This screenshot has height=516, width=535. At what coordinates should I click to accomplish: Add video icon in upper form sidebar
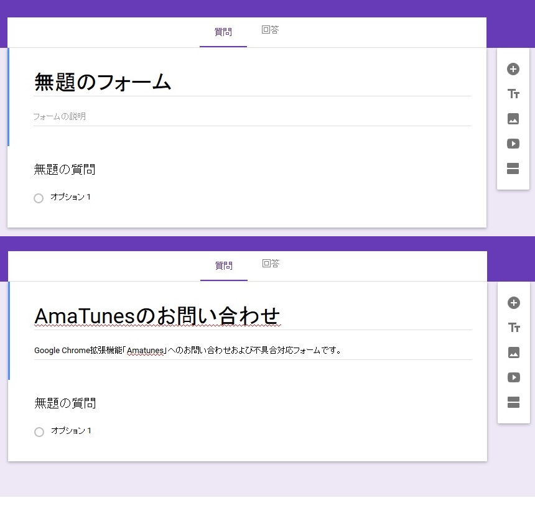click(513, 144)
